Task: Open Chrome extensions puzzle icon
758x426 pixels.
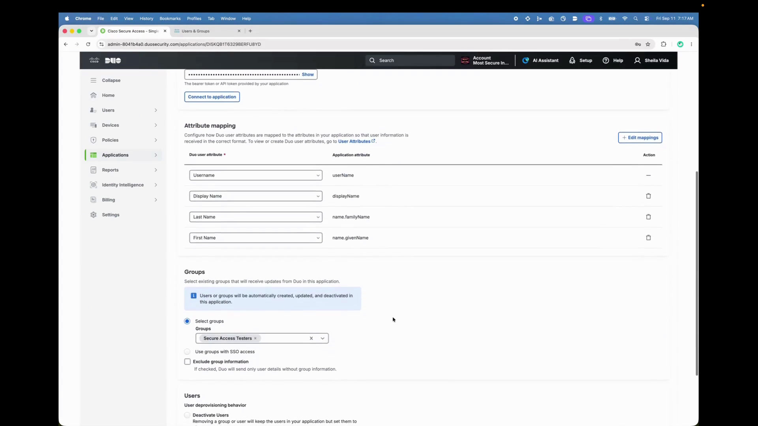Action: click(664, 44)
